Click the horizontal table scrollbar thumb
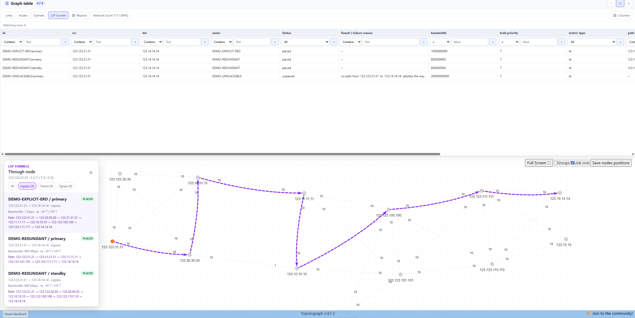The image size is (635, 318). click(x=222, y=154)
